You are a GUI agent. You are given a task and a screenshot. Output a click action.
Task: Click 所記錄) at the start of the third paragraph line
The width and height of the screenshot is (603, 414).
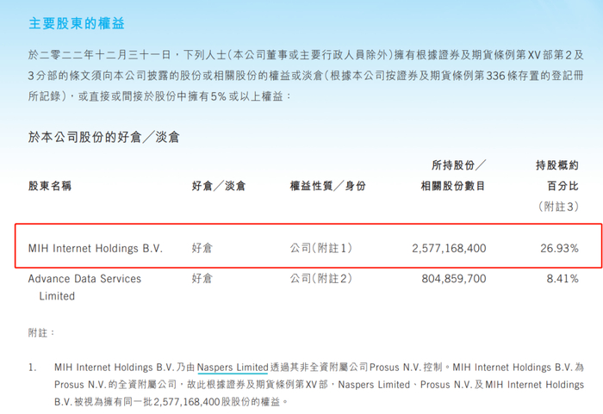coord(47,96)
